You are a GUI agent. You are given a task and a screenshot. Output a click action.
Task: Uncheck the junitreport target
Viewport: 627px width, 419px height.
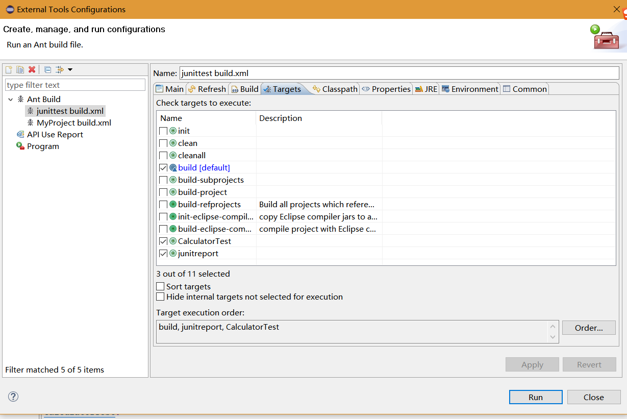tap(163, 253)
